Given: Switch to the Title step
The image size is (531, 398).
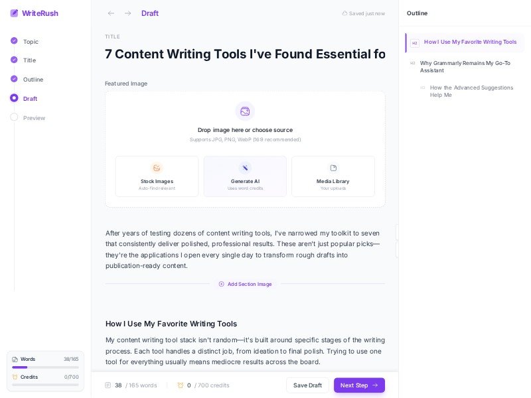Looking at the screenshot, I should pos(14,60).
